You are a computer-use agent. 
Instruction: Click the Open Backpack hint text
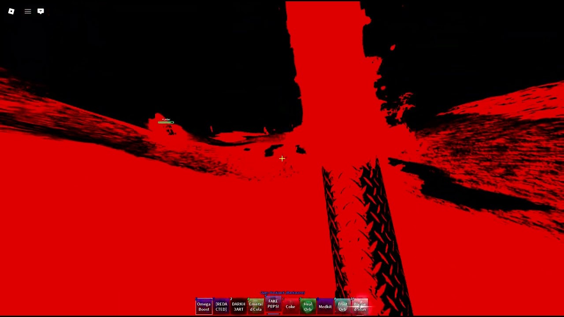coord(282,293)
